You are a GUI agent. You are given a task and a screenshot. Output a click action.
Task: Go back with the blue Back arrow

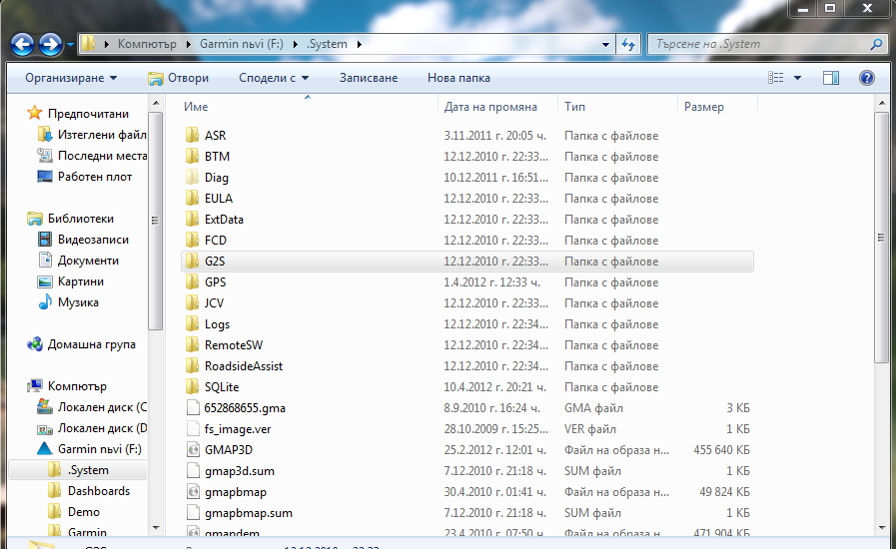coord(23,44)
